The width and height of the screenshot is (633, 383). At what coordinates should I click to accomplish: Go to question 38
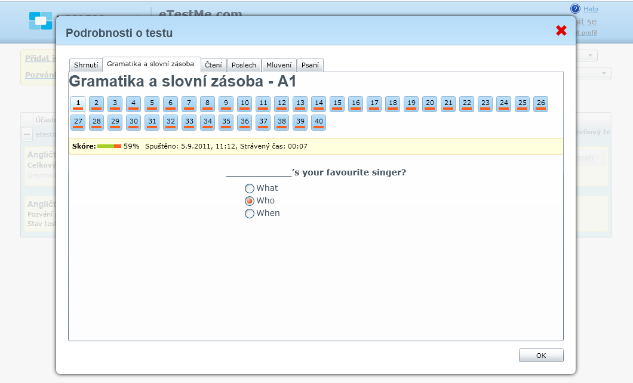pyautogui.click(x=282, y=122)
